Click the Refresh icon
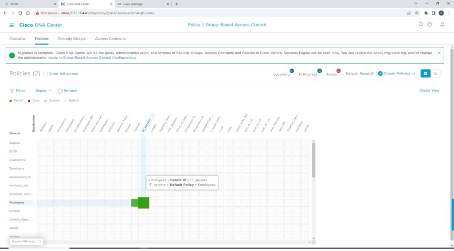The height and width of the screenshot is (251, 454). pyautogui.click(x=60, y=91)
